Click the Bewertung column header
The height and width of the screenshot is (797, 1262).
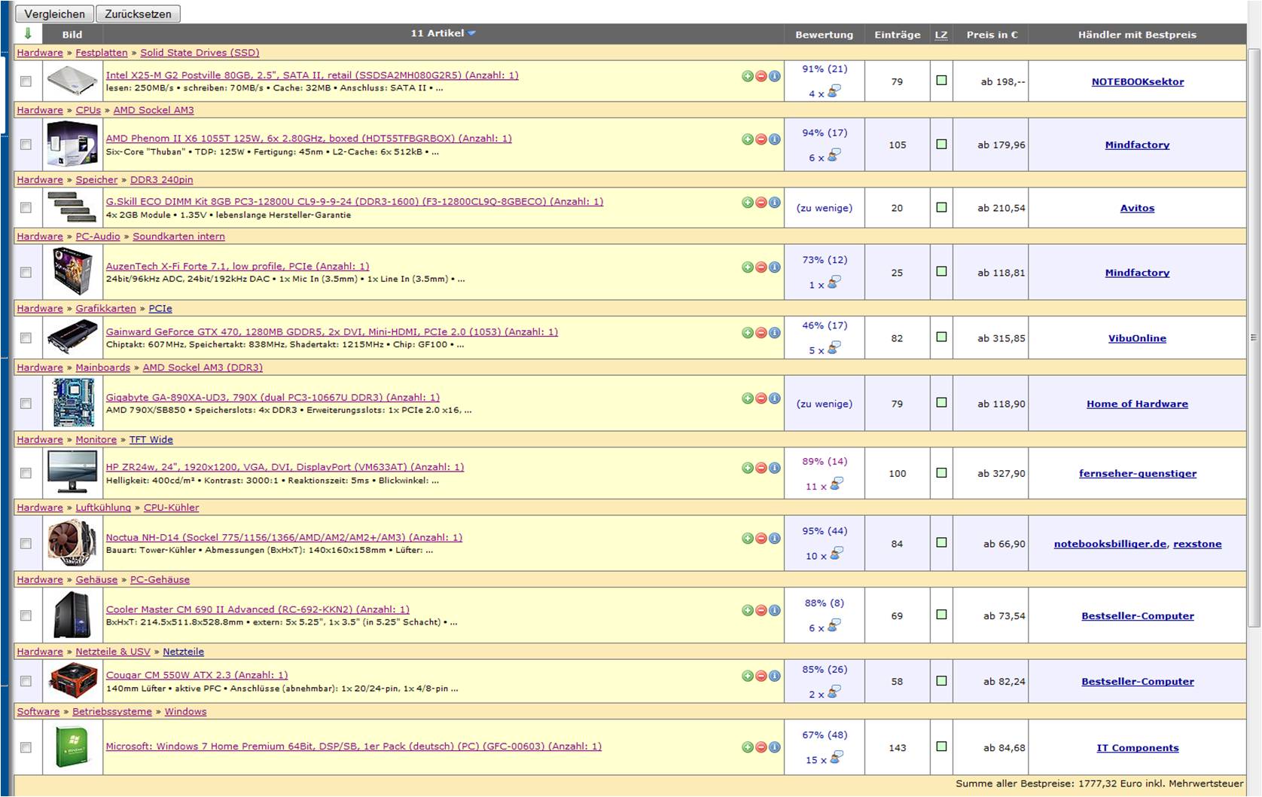(825, 35)
